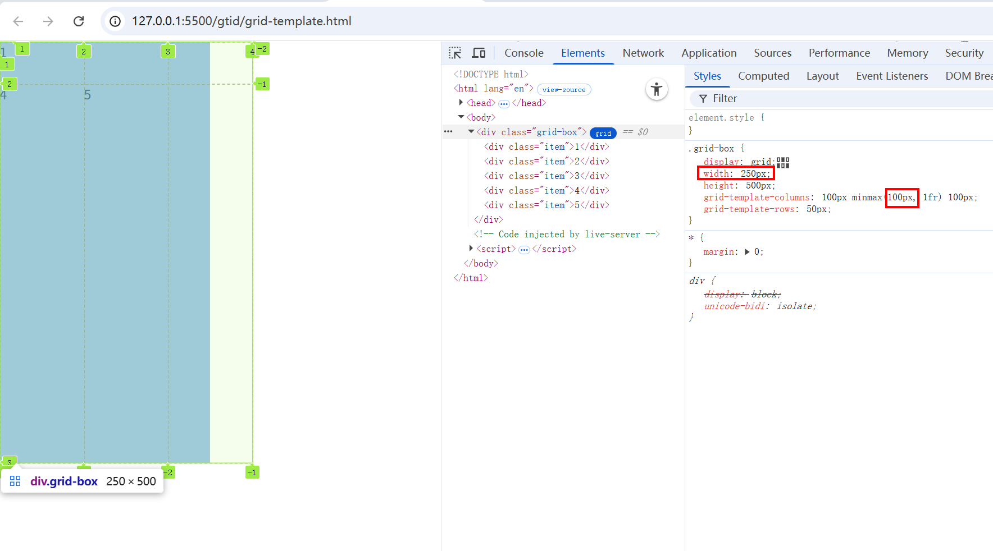The height and width of the screenshot is (551, 993).
Task: Click the view-source link badge
Action: pos(564,89)
